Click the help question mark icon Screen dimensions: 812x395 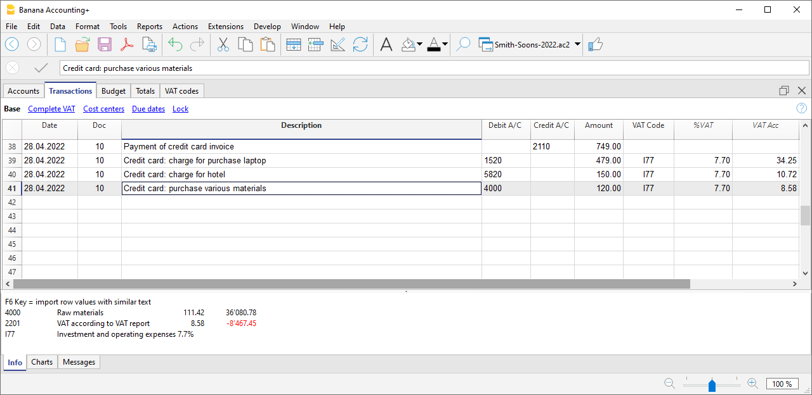[x=801, y=108]
